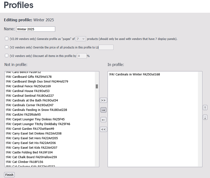Click the single left arrow remove button

[x=103, y=120]
